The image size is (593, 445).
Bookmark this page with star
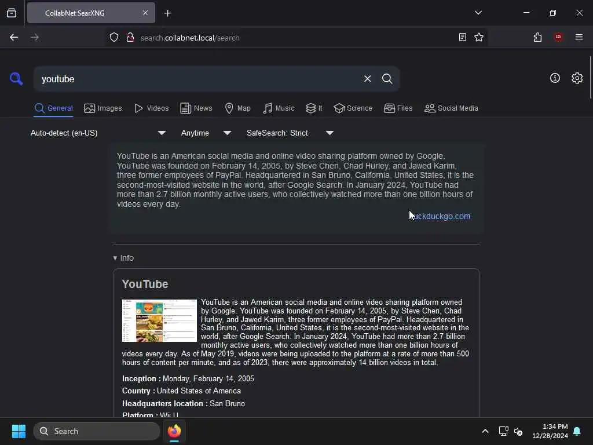[x=479, y=37]
